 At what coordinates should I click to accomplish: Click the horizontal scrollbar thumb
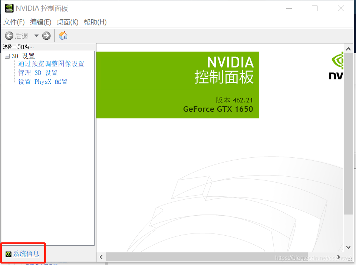point(207,257)
